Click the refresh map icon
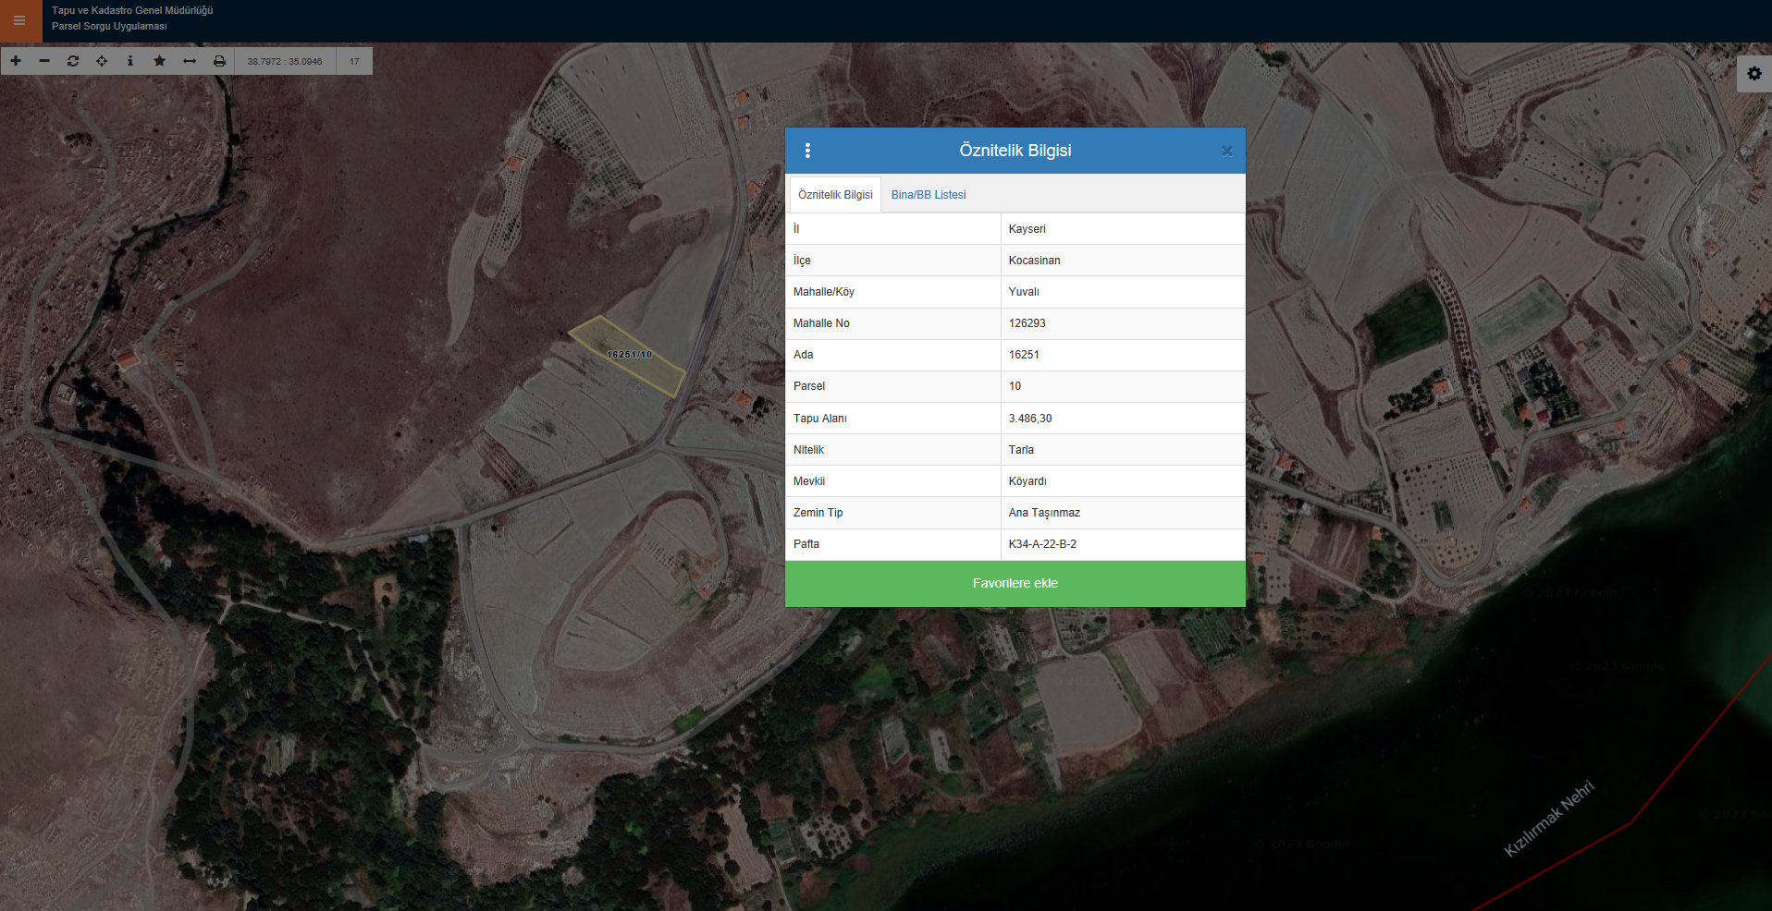The height and width of the screenshot is (911, 1772). click(73, 61)
